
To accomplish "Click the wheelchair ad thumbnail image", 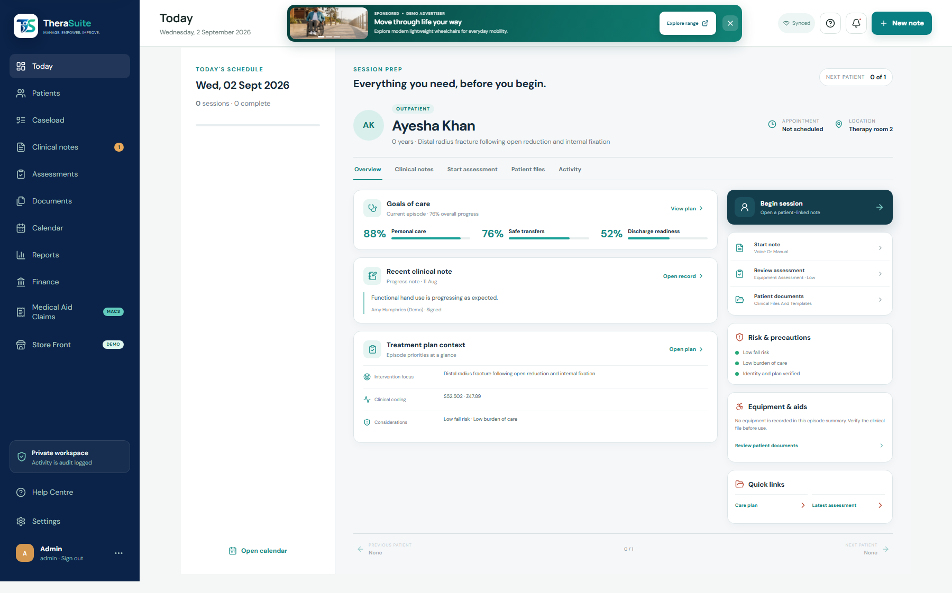I will 329,23.
